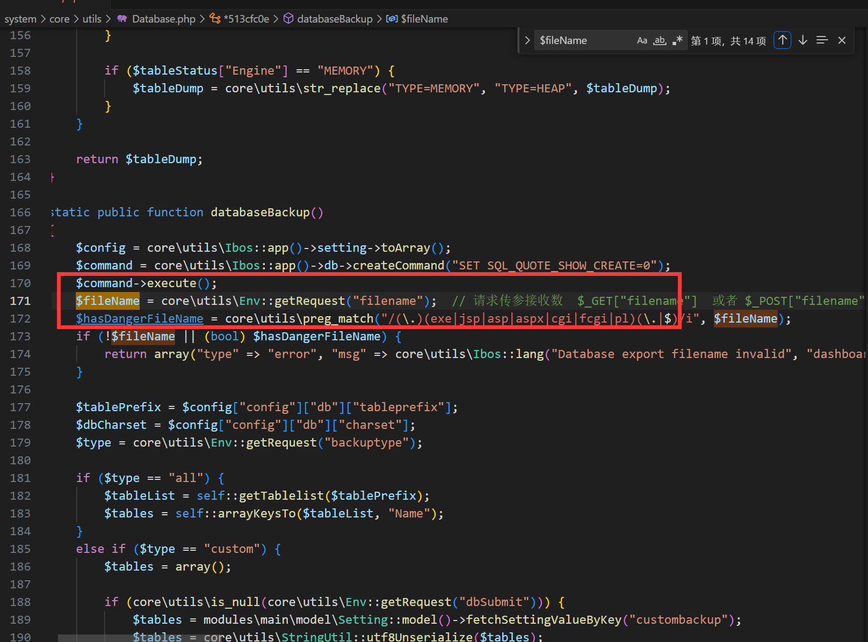Click $fileName argument at end of line 172

click(x=746, y=319)
